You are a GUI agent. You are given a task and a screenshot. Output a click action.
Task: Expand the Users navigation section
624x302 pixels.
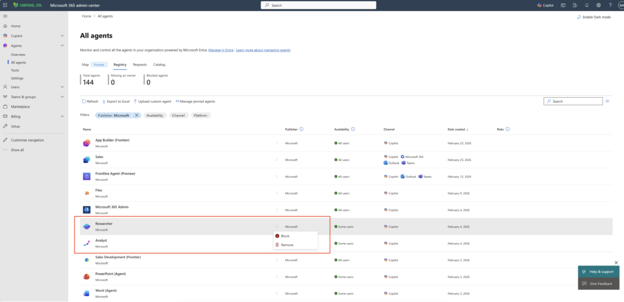click(62, 87)
